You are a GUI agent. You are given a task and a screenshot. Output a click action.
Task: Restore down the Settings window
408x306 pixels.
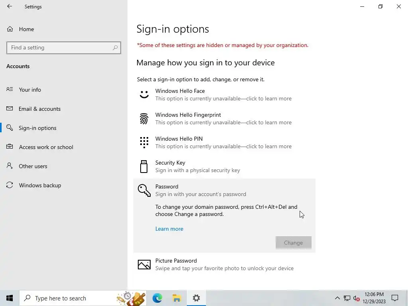(381, 6)
